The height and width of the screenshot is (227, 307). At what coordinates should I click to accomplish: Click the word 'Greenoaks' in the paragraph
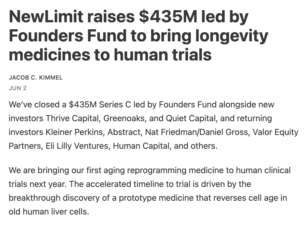(124, 119)
